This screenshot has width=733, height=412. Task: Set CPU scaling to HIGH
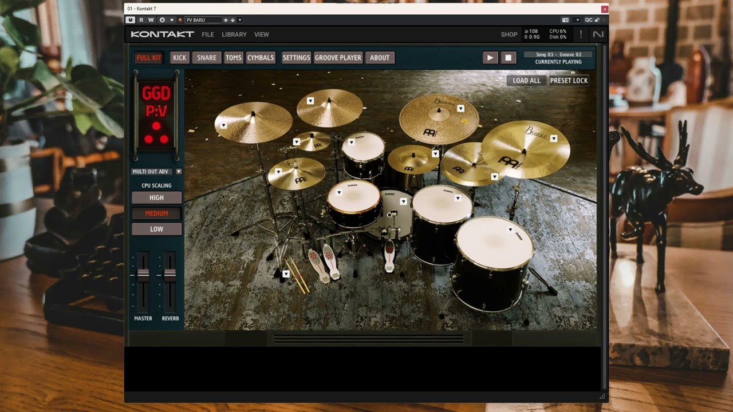156,197
